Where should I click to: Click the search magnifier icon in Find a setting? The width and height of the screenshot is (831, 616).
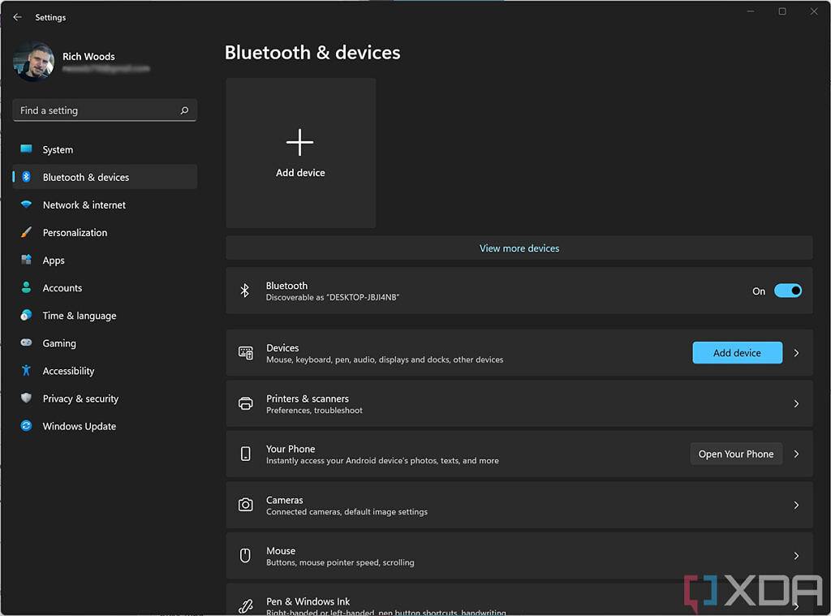click(x=184, y=110)
